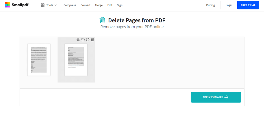Image resolution: width=264 pixels, height=116 pixels.
Task: Start the Free Trial
Action: point(248,5)
